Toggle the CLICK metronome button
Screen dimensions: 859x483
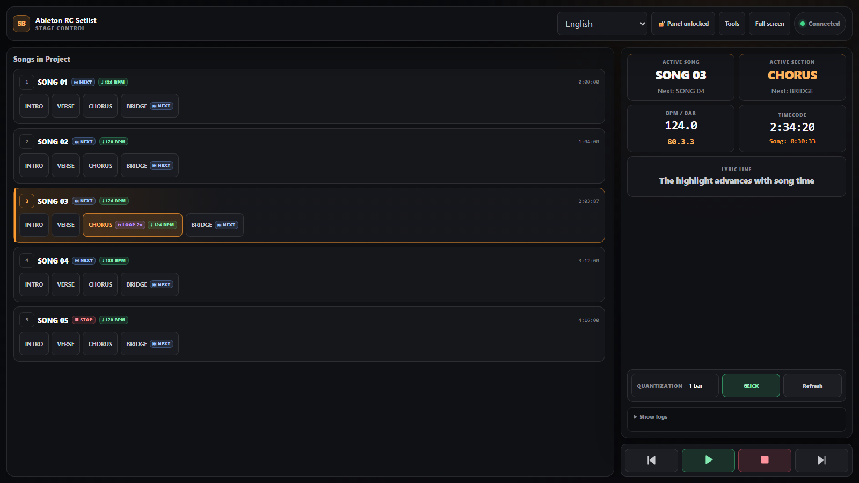(751, 385)
